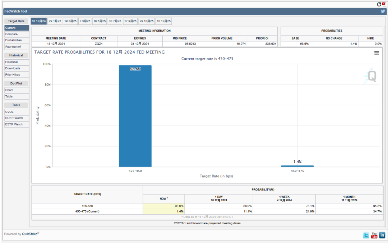Select Probabilities in the Target Rate section

[13, 40]
